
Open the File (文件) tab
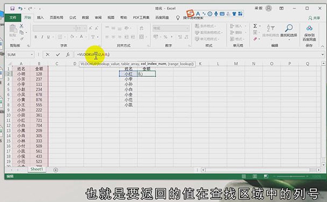point(13,18)
